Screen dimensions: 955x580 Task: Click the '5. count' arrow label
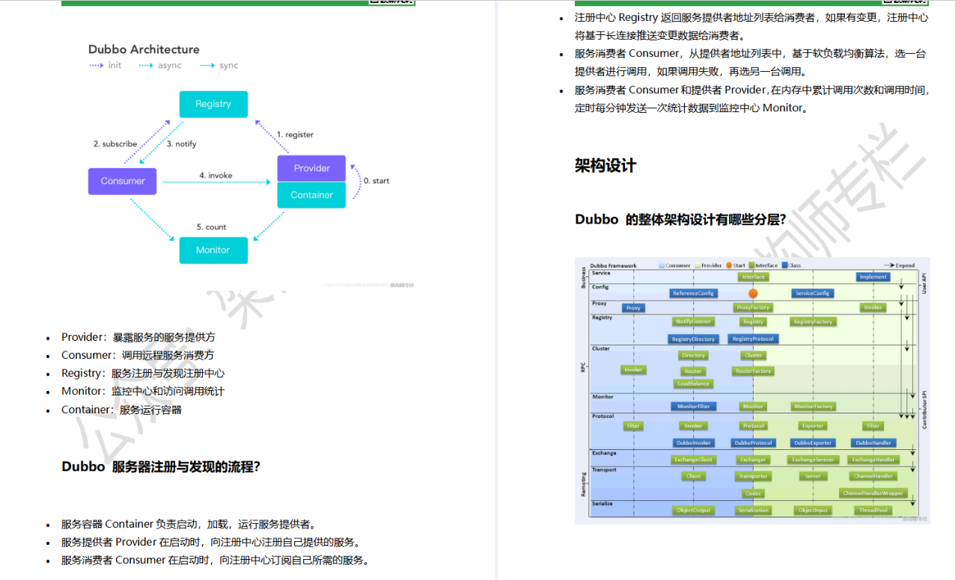211,227
